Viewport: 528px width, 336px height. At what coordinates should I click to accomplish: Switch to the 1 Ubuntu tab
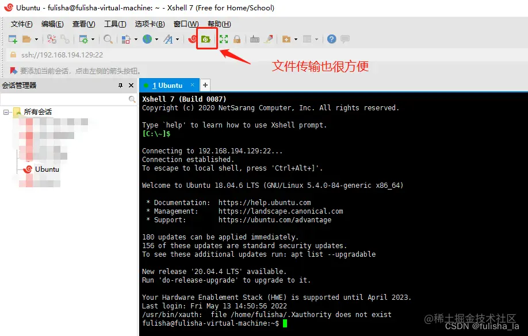pyautogui.click(x=167, y=86)
